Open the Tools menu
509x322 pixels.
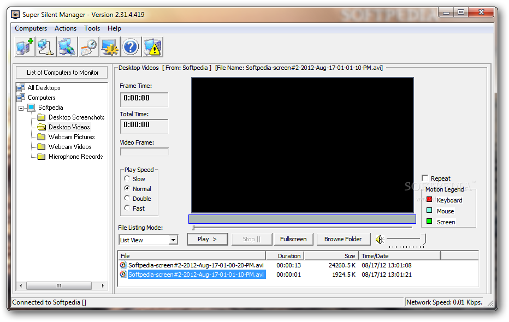pos(92,28)
